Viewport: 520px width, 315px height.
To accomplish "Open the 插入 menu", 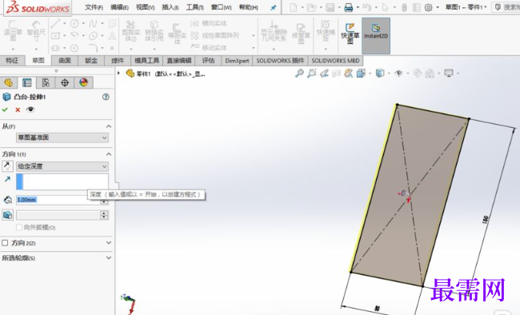I will (x=170, y=7).
